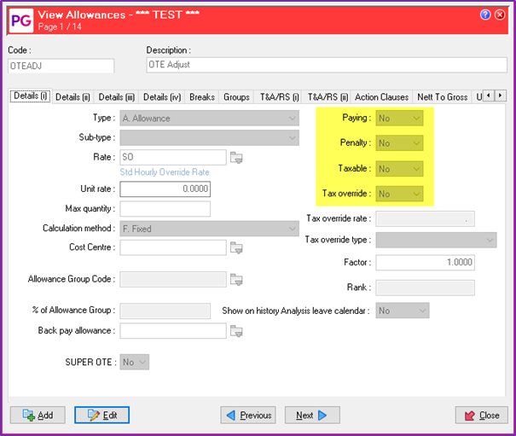Click the Std Hourly Override Rate link

[165, 172]
